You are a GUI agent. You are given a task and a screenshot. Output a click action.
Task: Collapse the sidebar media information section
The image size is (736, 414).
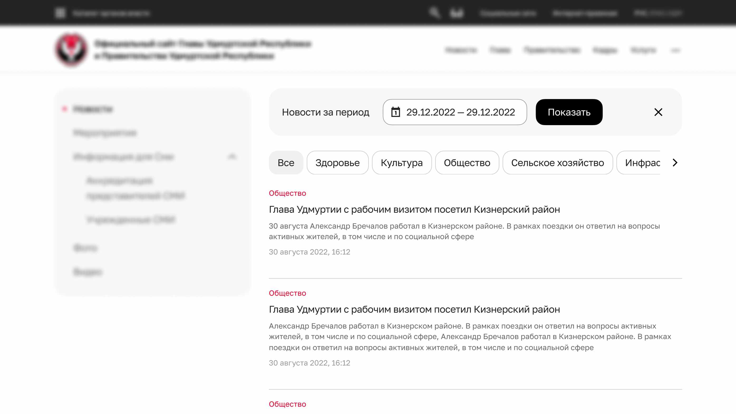click(232, 156)
